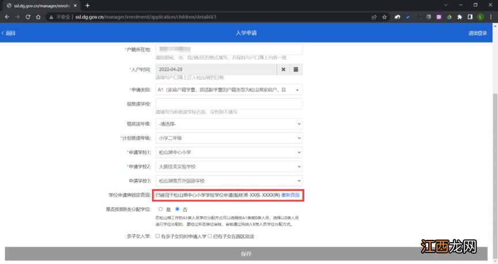Click the 重新查询 link
498x264 pixels.
(x=290, y=195)
